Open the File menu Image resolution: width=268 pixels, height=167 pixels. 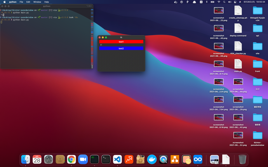coord(21,2)
